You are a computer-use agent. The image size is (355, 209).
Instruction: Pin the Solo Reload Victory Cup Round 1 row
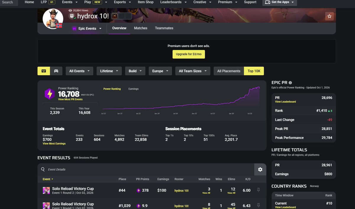258,205
